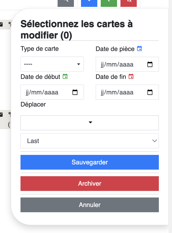Click the gray Annuler button
The width and height of the screenshot is (172, 233).
[90, 205]
